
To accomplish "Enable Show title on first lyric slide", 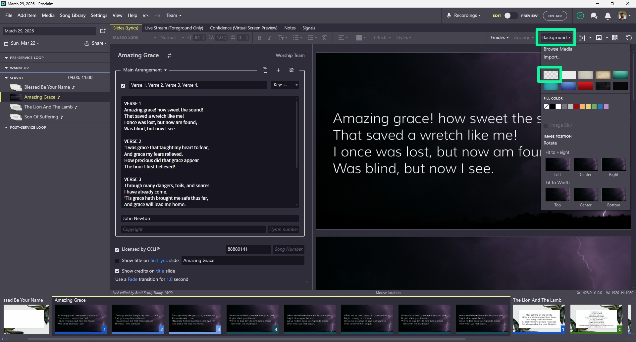I will click(117, 261).
